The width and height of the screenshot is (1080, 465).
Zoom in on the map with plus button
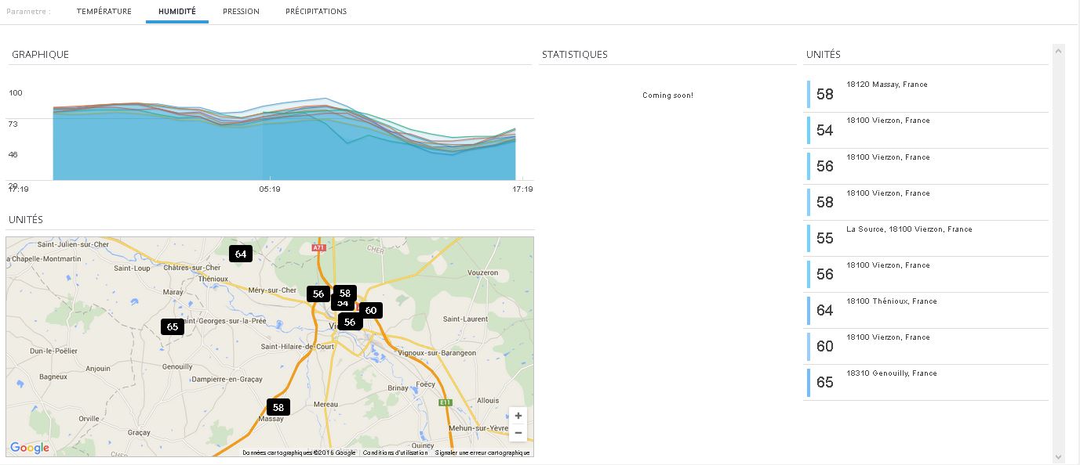[x=518, y=416]
